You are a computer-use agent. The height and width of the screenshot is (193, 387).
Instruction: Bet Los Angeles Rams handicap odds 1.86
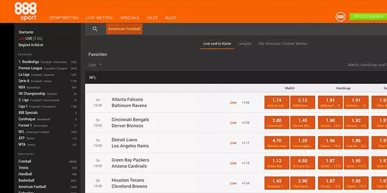(356, 143)
